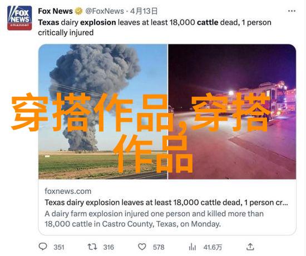Click the 41.6万 views count

213,247
